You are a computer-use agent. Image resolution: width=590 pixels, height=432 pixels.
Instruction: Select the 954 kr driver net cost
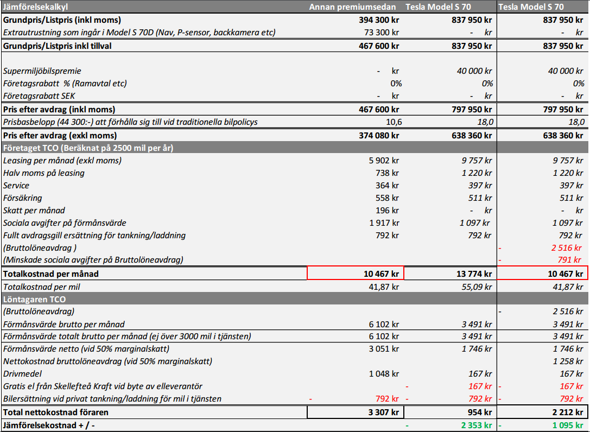(480, 412)
